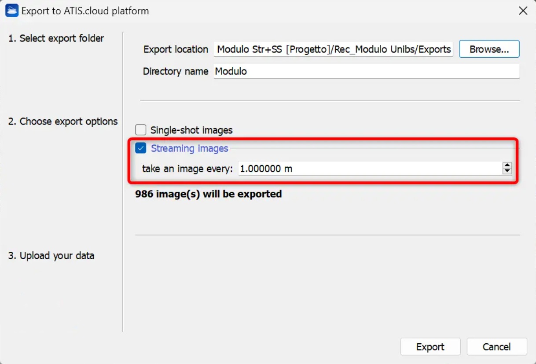The image size is (536, 364).
Task: Click the ATIS.cloud app icon in title bar
Action: pos(11,11)
